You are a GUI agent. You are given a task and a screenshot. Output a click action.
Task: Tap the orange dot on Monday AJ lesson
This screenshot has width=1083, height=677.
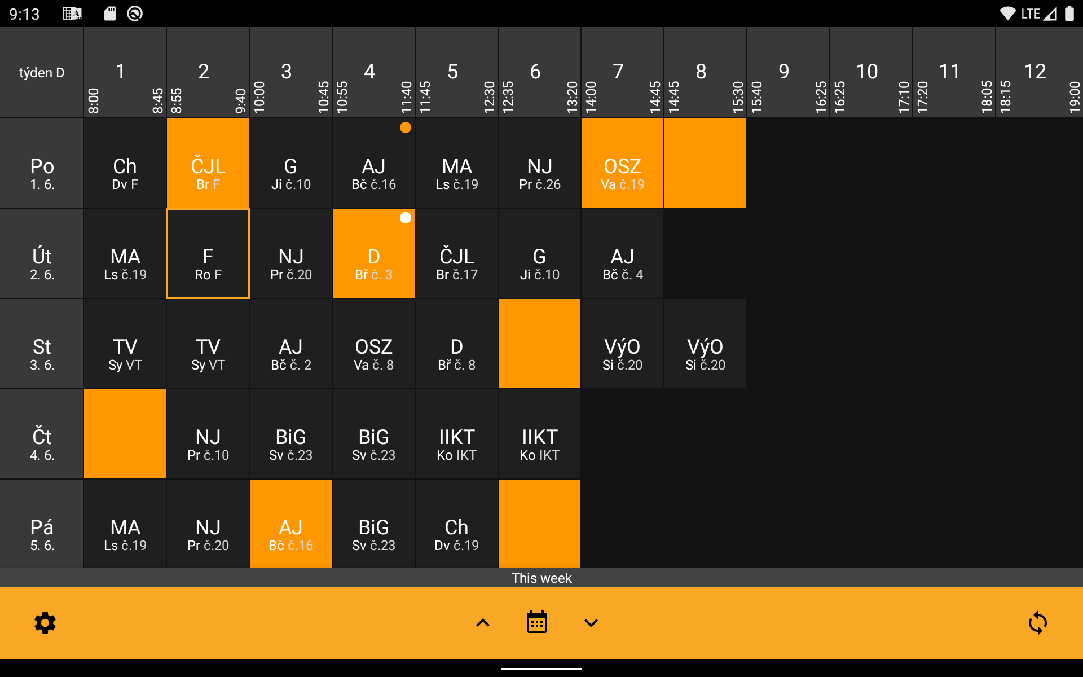point(405,128)
